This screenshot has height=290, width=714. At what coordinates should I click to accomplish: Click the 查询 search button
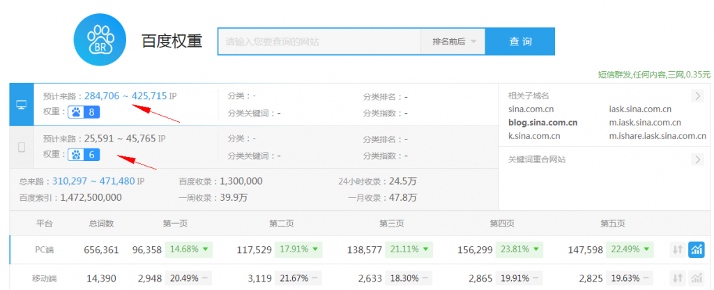pyautogui.click(x=520, y=41)
